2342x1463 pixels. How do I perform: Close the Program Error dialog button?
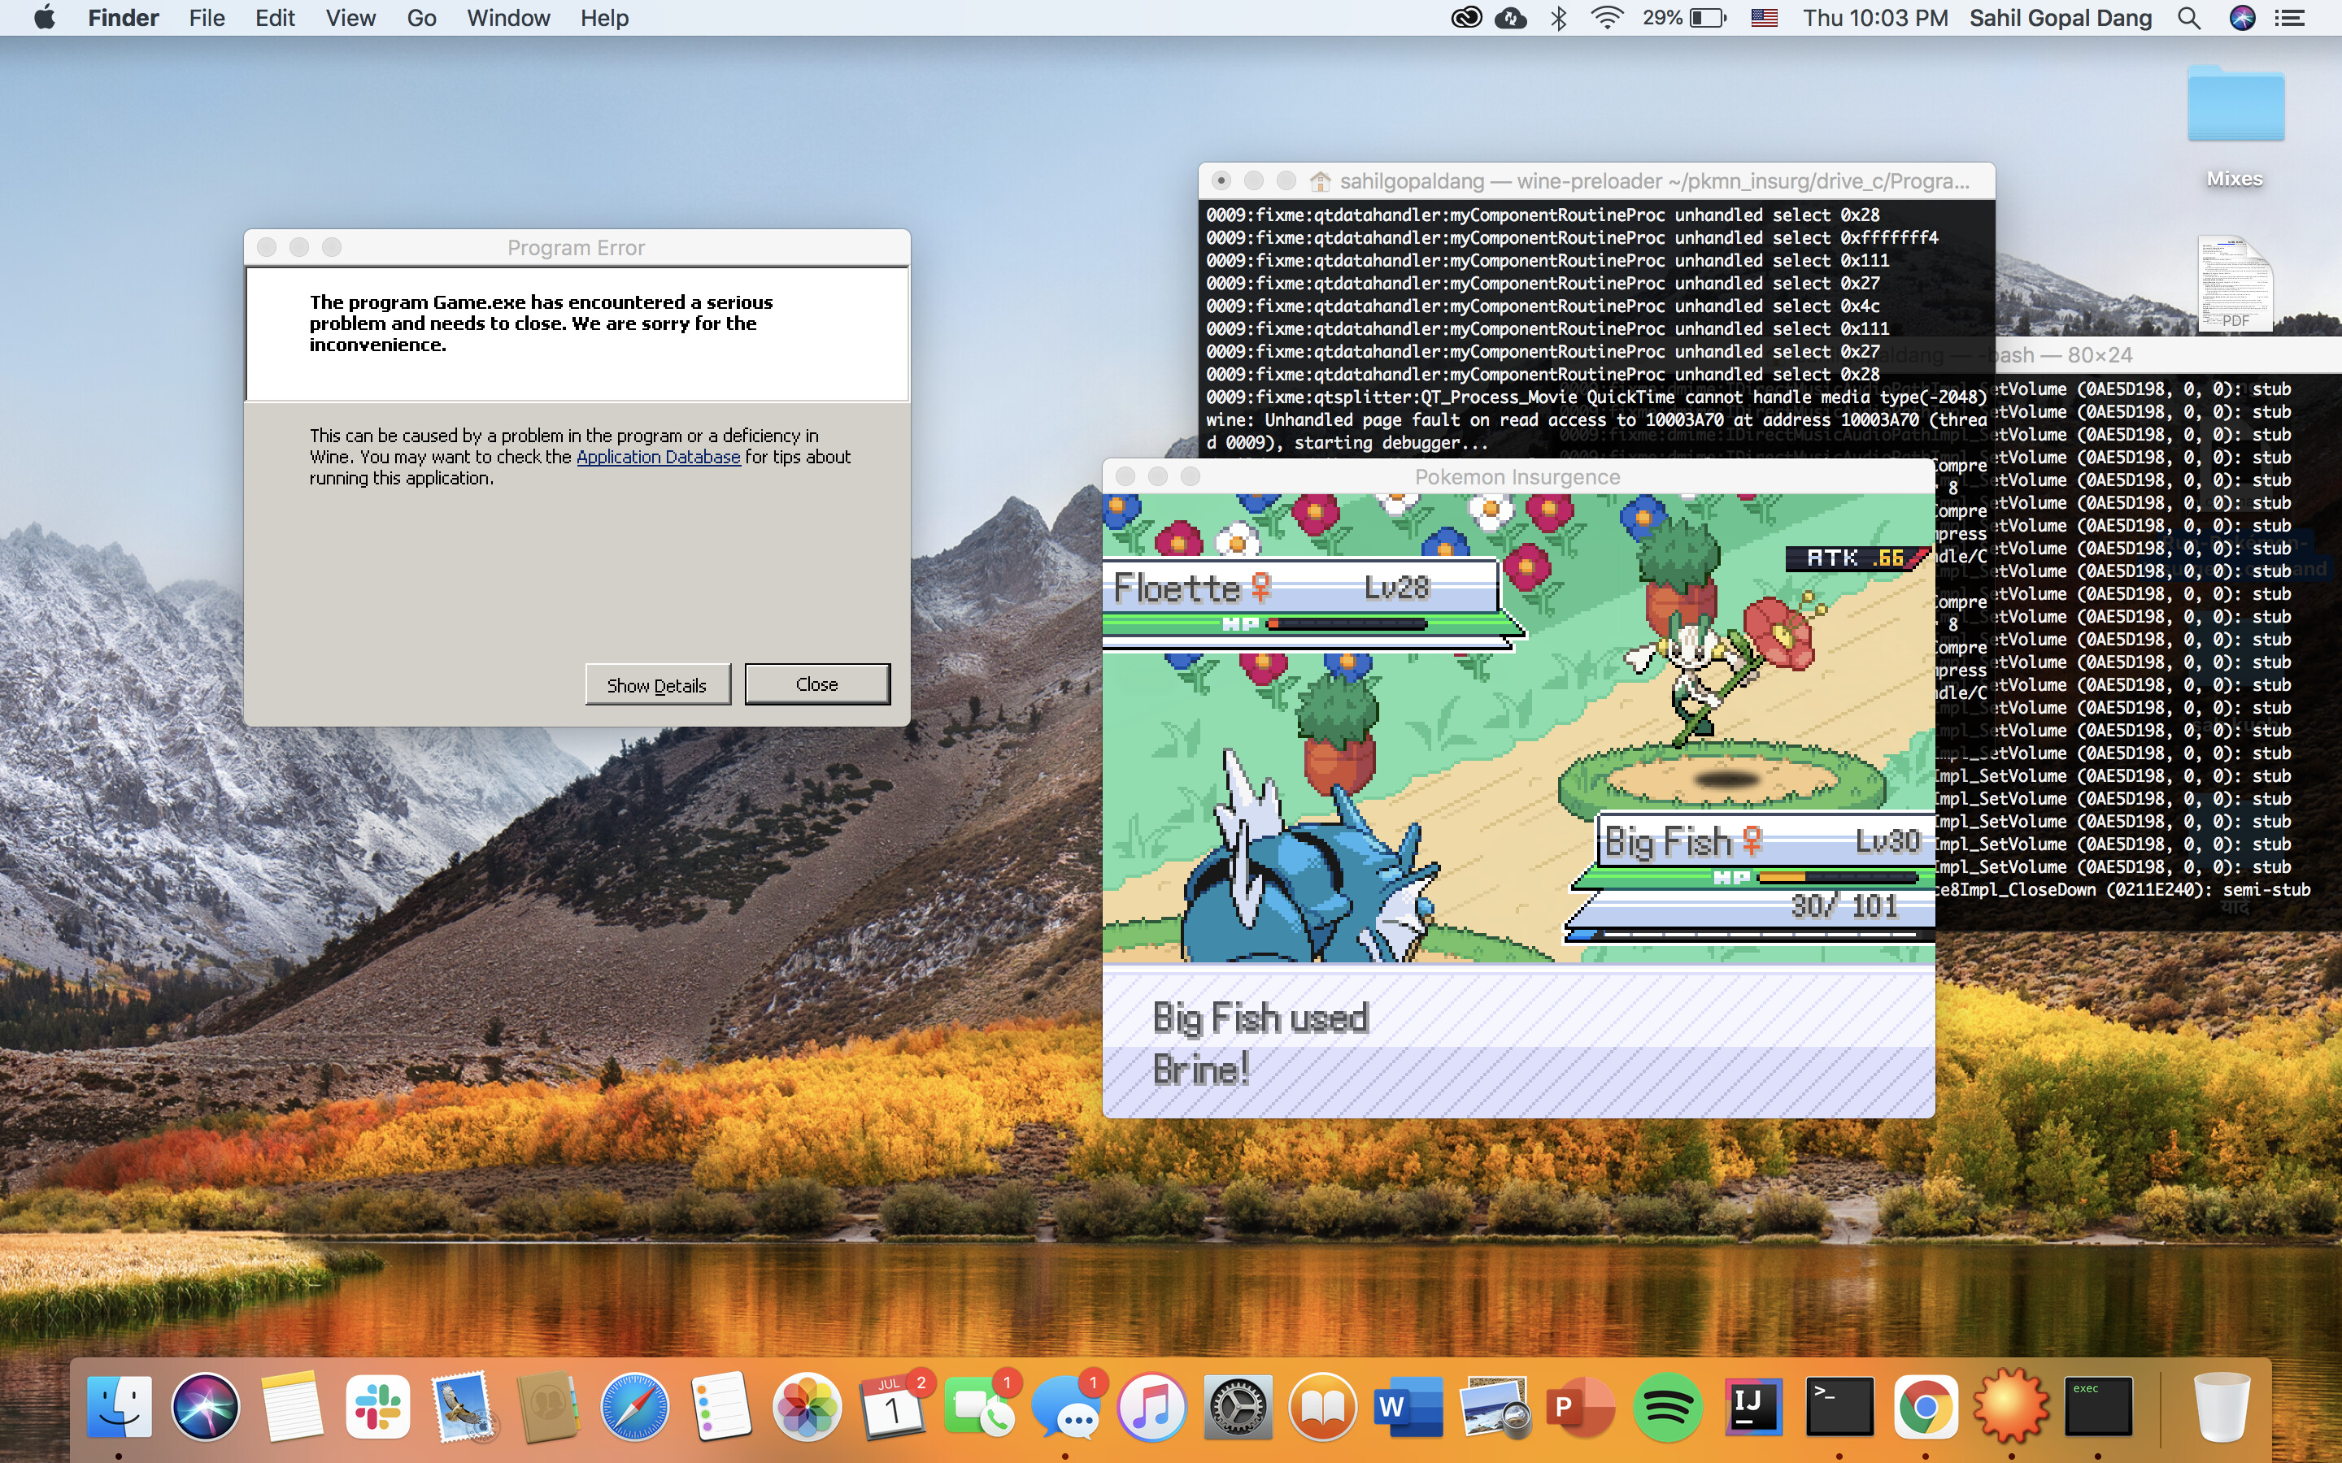(816, 684)
